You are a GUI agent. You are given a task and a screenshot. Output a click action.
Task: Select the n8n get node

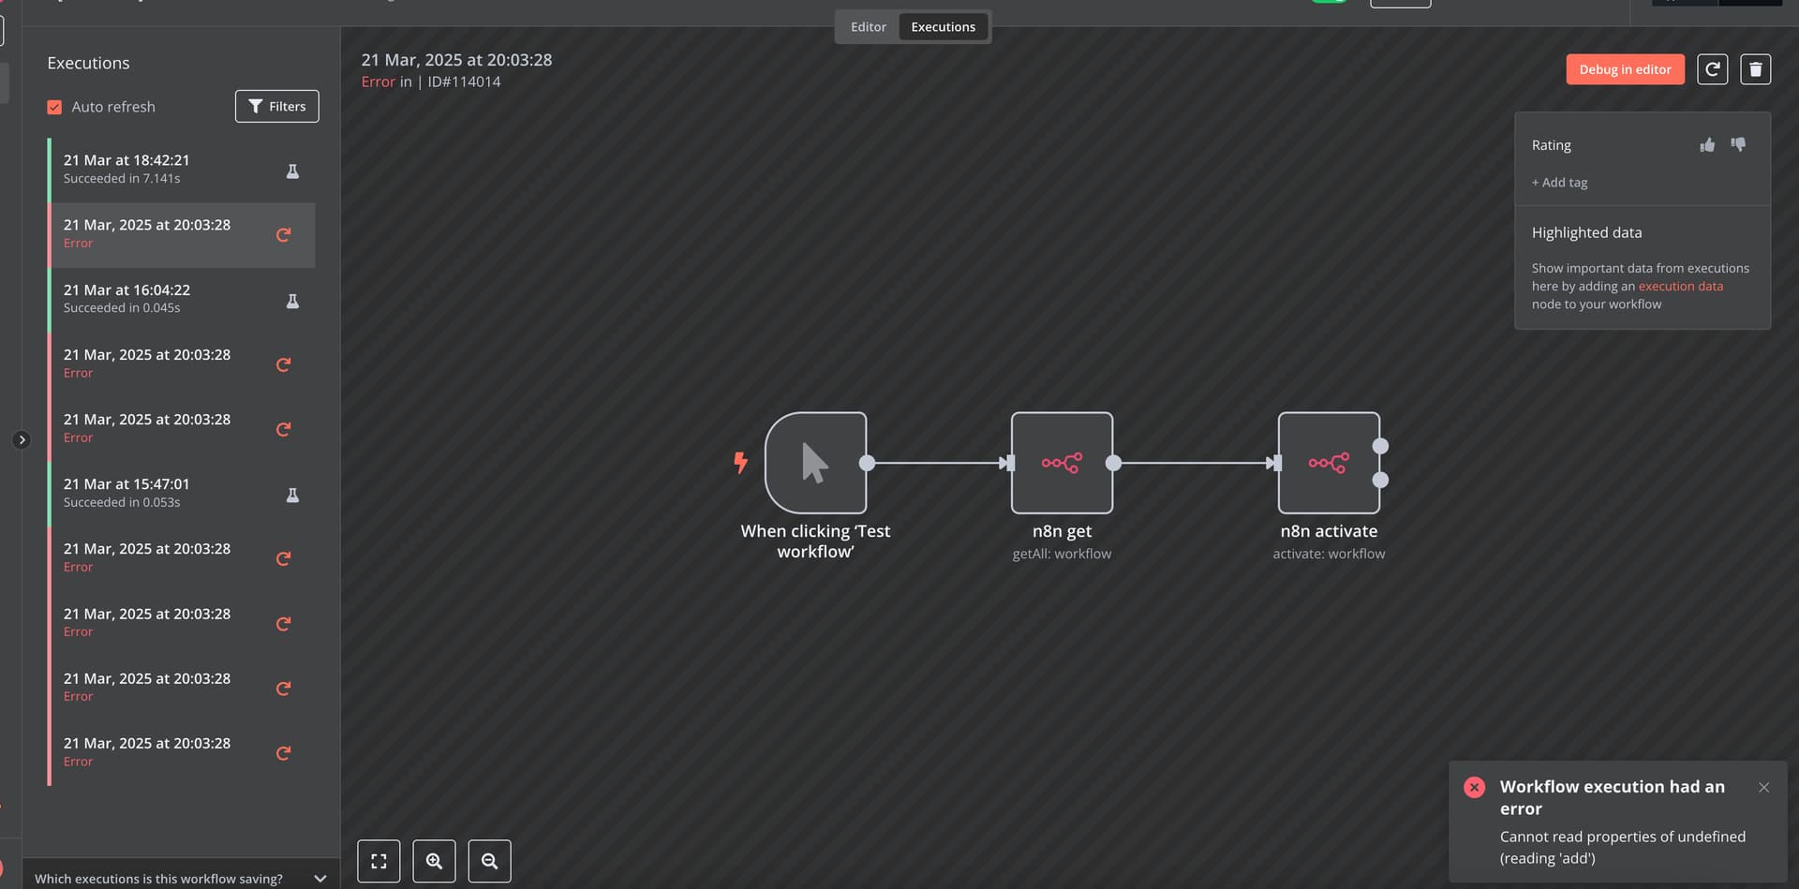tap(1062, 463)
